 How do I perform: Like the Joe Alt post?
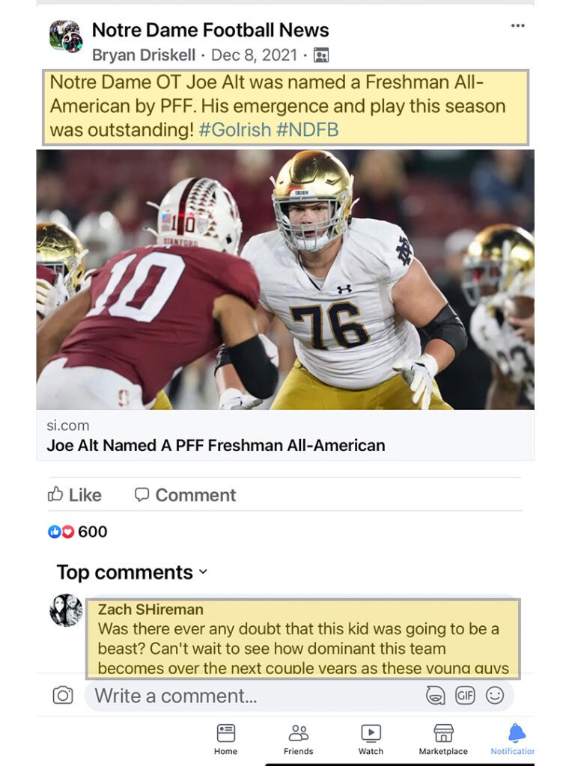75,495
